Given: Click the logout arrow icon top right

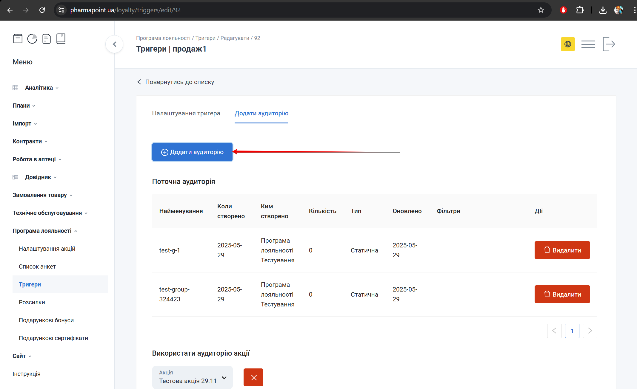Looking at the screenshot, I should click(609, 44).
